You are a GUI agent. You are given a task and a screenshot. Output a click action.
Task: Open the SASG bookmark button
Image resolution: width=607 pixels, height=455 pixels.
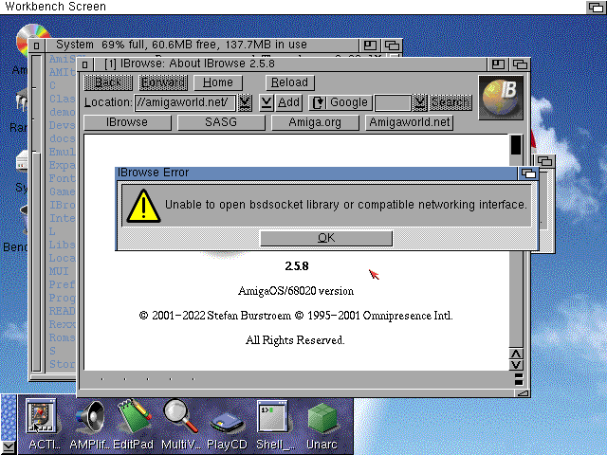[221, 122]
